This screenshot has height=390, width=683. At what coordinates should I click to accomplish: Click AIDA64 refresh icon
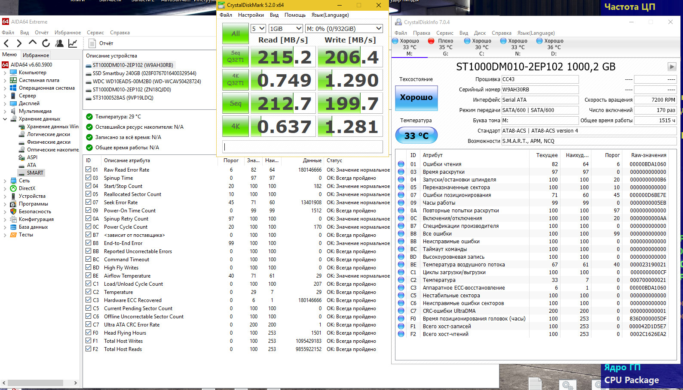[46, 43]
